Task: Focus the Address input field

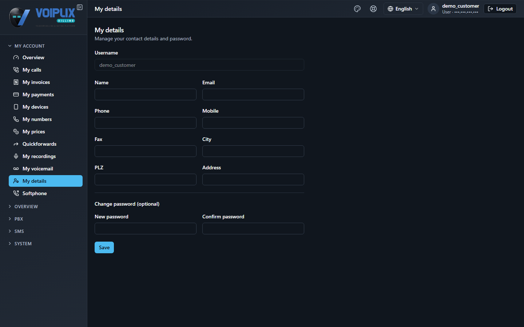Action: (253, 179)
